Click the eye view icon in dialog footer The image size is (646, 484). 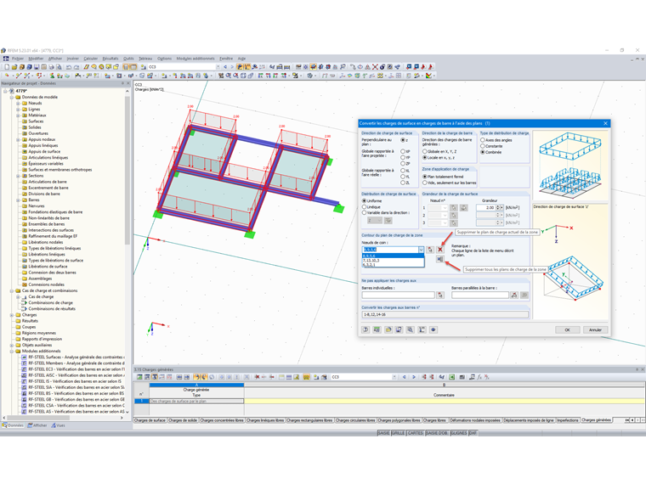click(433, 329)
